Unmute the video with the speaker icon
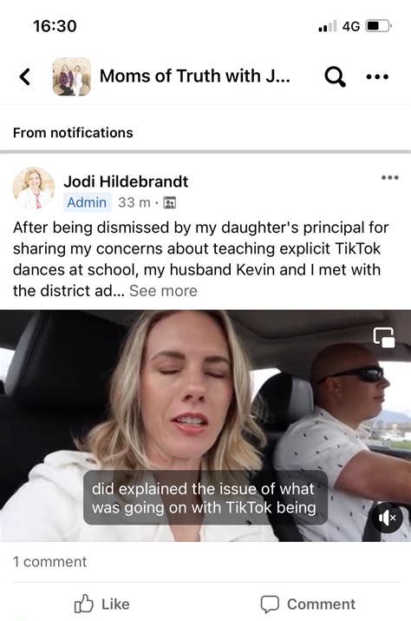Screen dimensions: 411x621 tap(387, 518)
